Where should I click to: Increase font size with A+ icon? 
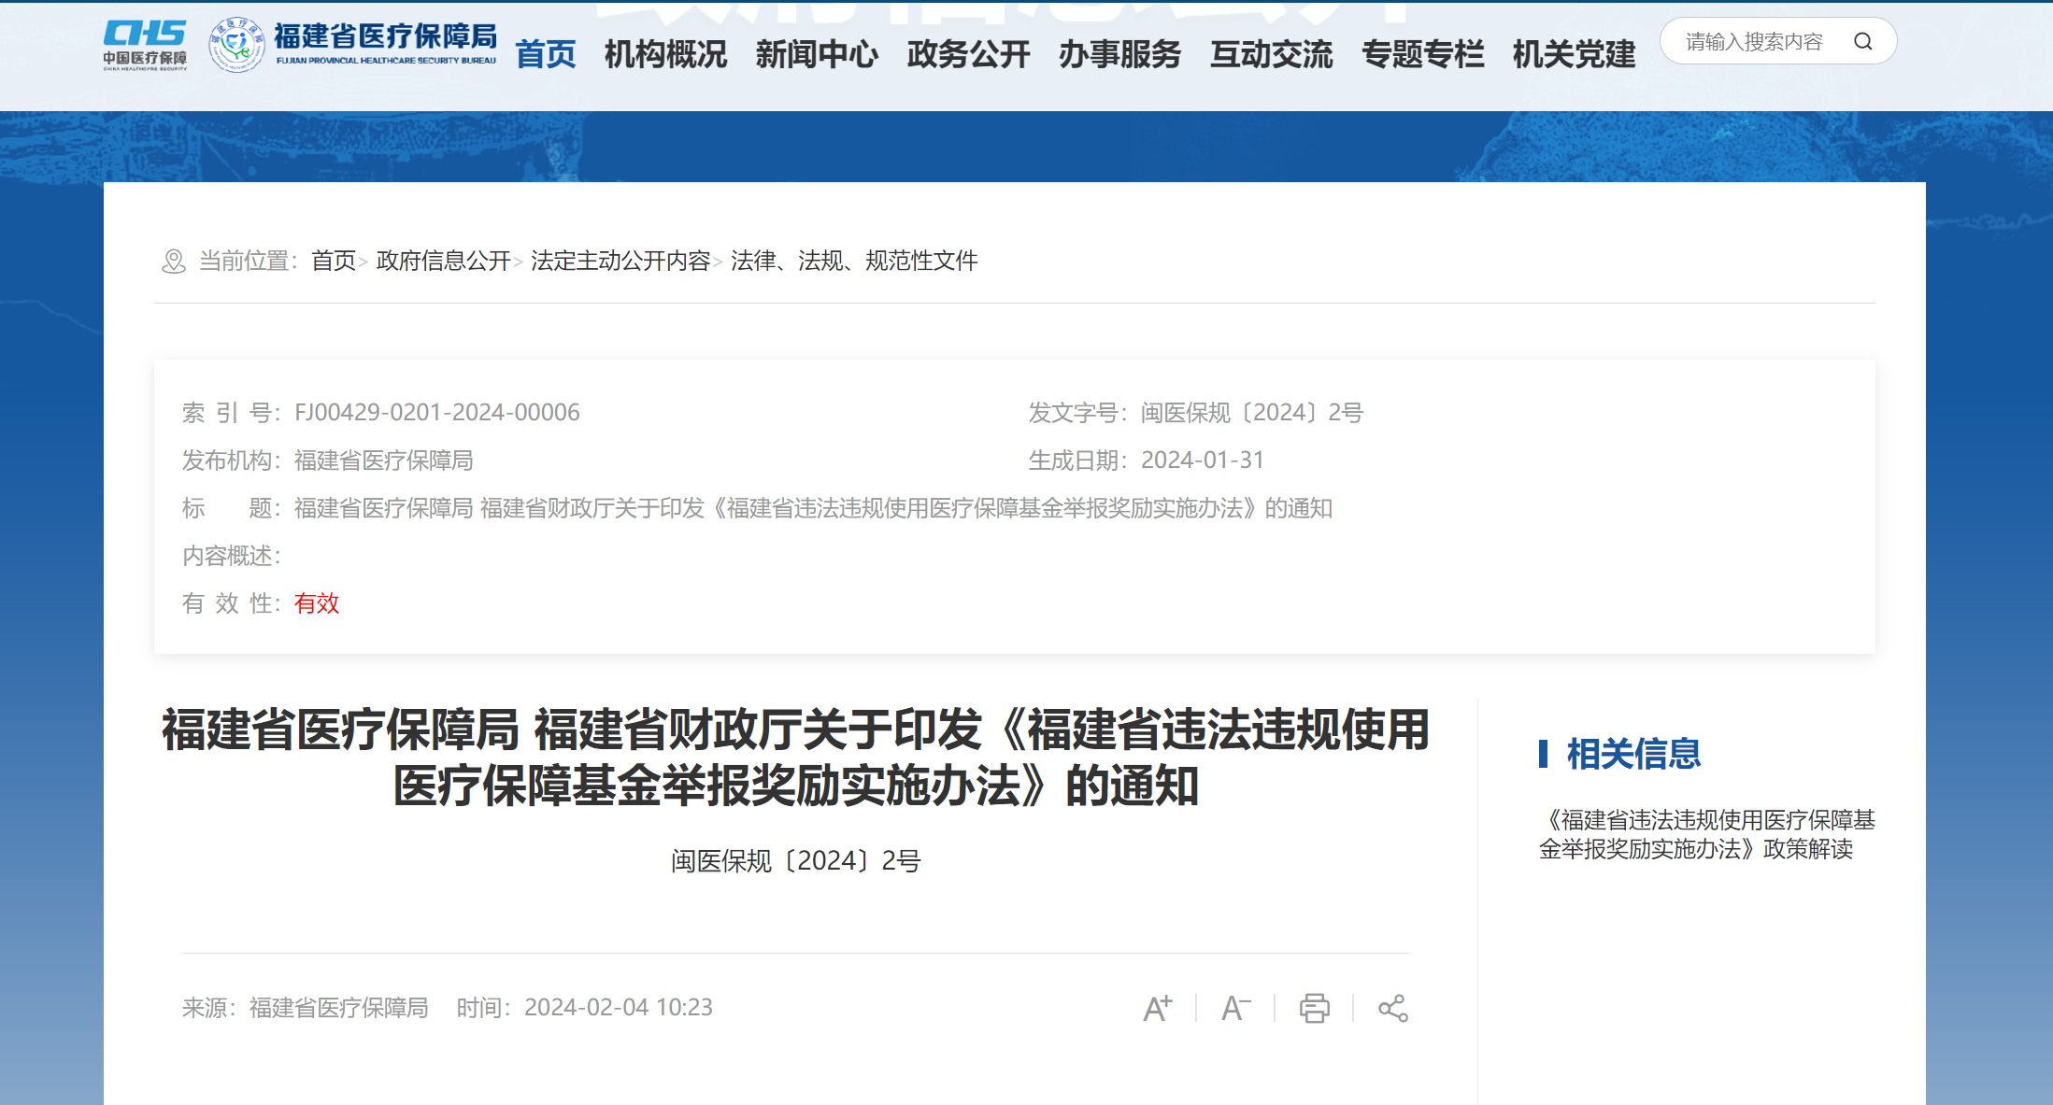tap(1157, 1008)
